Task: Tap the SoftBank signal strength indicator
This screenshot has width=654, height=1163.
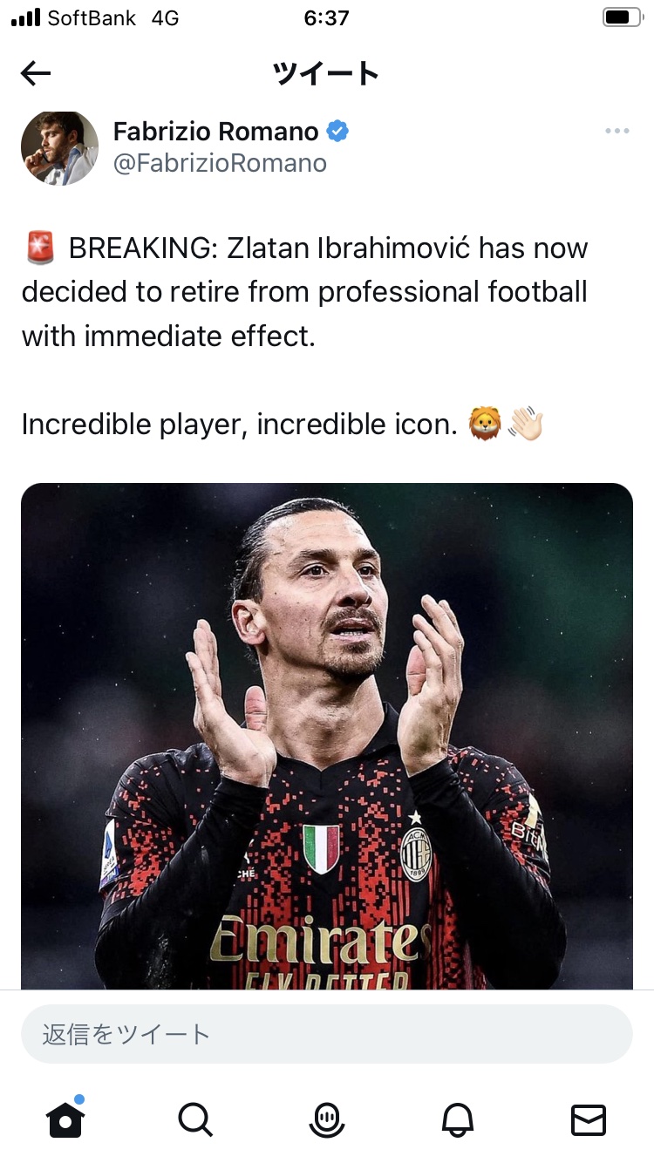Action: pos(26,17)
